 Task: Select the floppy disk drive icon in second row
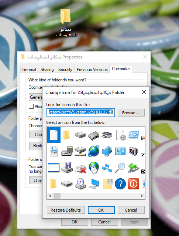coord(67,151)
